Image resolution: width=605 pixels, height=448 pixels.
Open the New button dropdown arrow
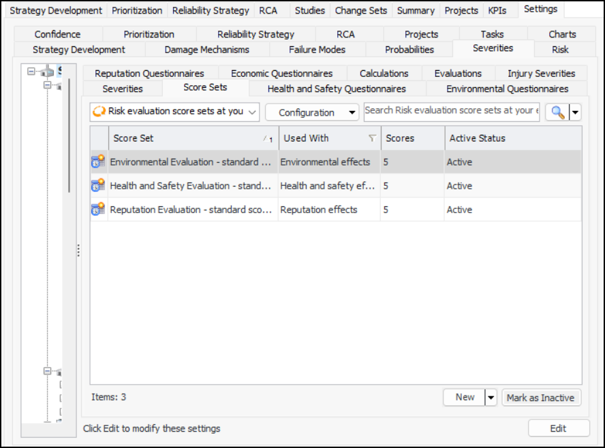coord(491,398)
